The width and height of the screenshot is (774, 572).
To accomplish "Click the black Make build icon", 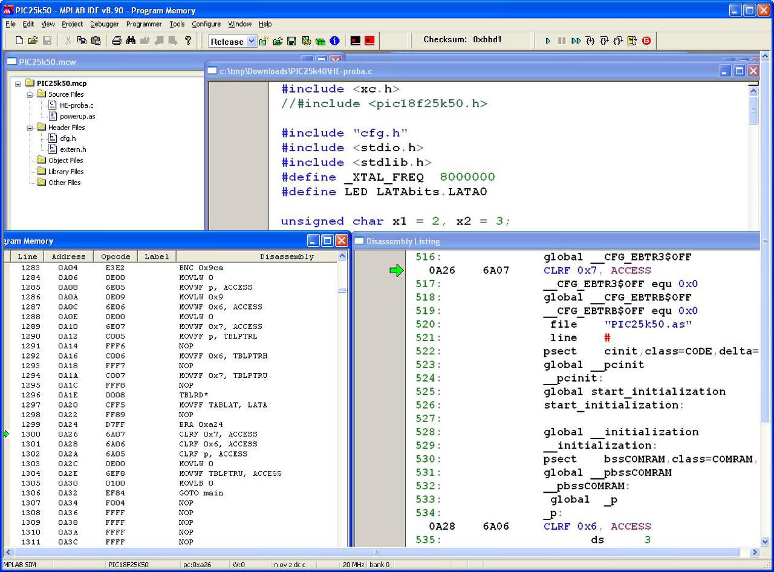I will 356,41.
